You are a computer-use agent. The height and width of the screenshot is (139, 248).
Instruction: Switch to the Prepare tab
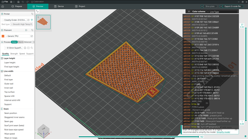[x=17, y=7]
